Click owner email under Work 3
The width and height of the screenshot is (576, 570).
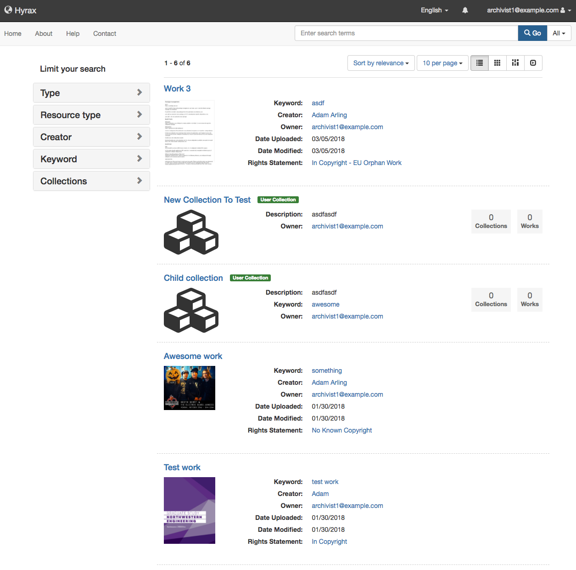point(347,127)
